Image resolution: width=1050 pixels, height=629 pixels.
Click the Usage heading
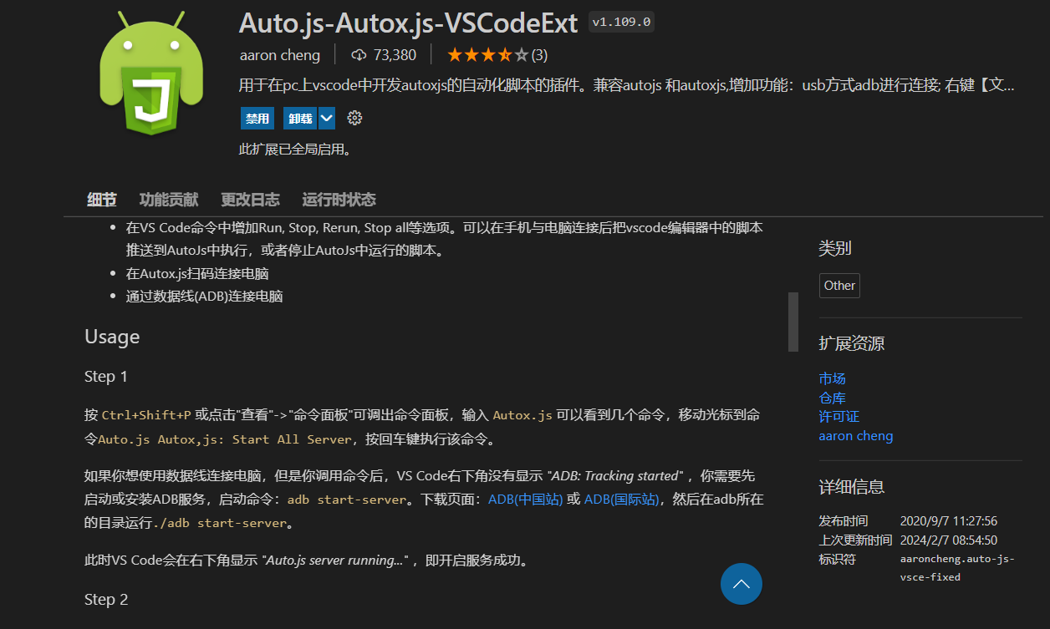[112, 337]
